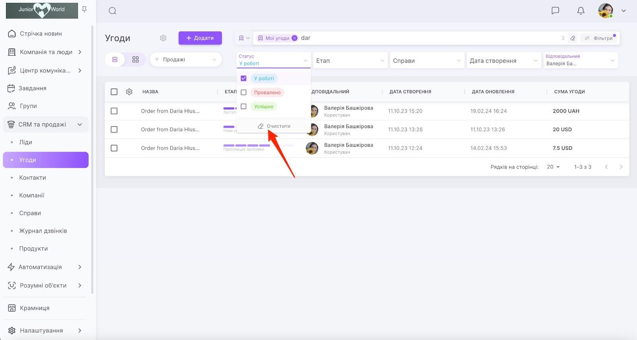Click the search magnifier icon in top bar
This screenshot has width=637, height=340.
click(x=113, y=11)
